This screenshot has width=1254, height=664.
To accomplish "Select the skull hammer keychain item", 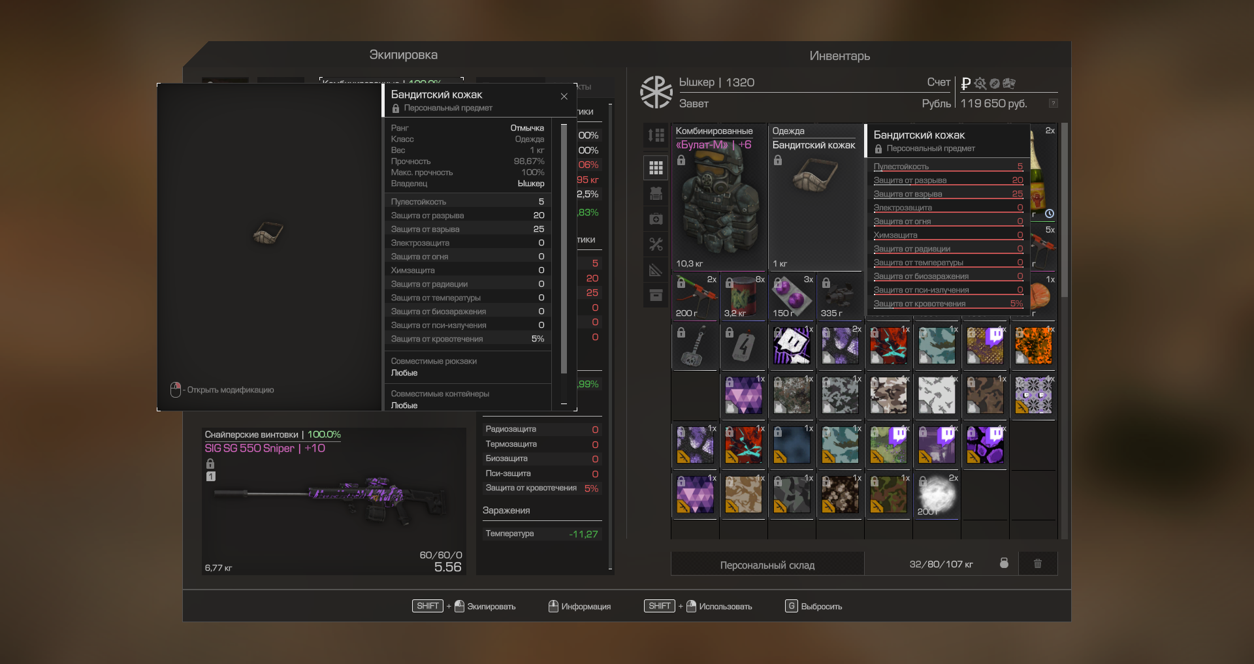I will coord(696,347).
